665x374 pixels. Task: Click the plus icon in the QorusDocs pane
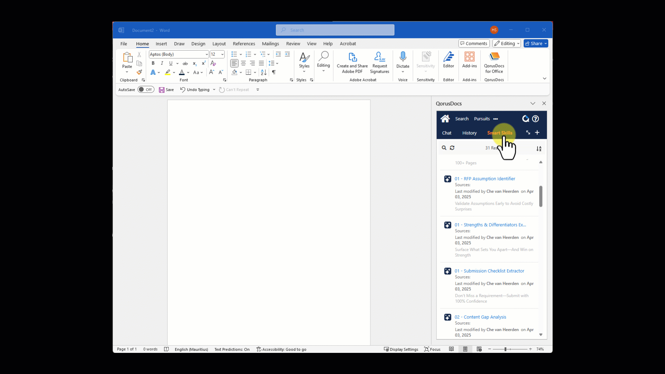pyautogui.click(x=537, y=133)
